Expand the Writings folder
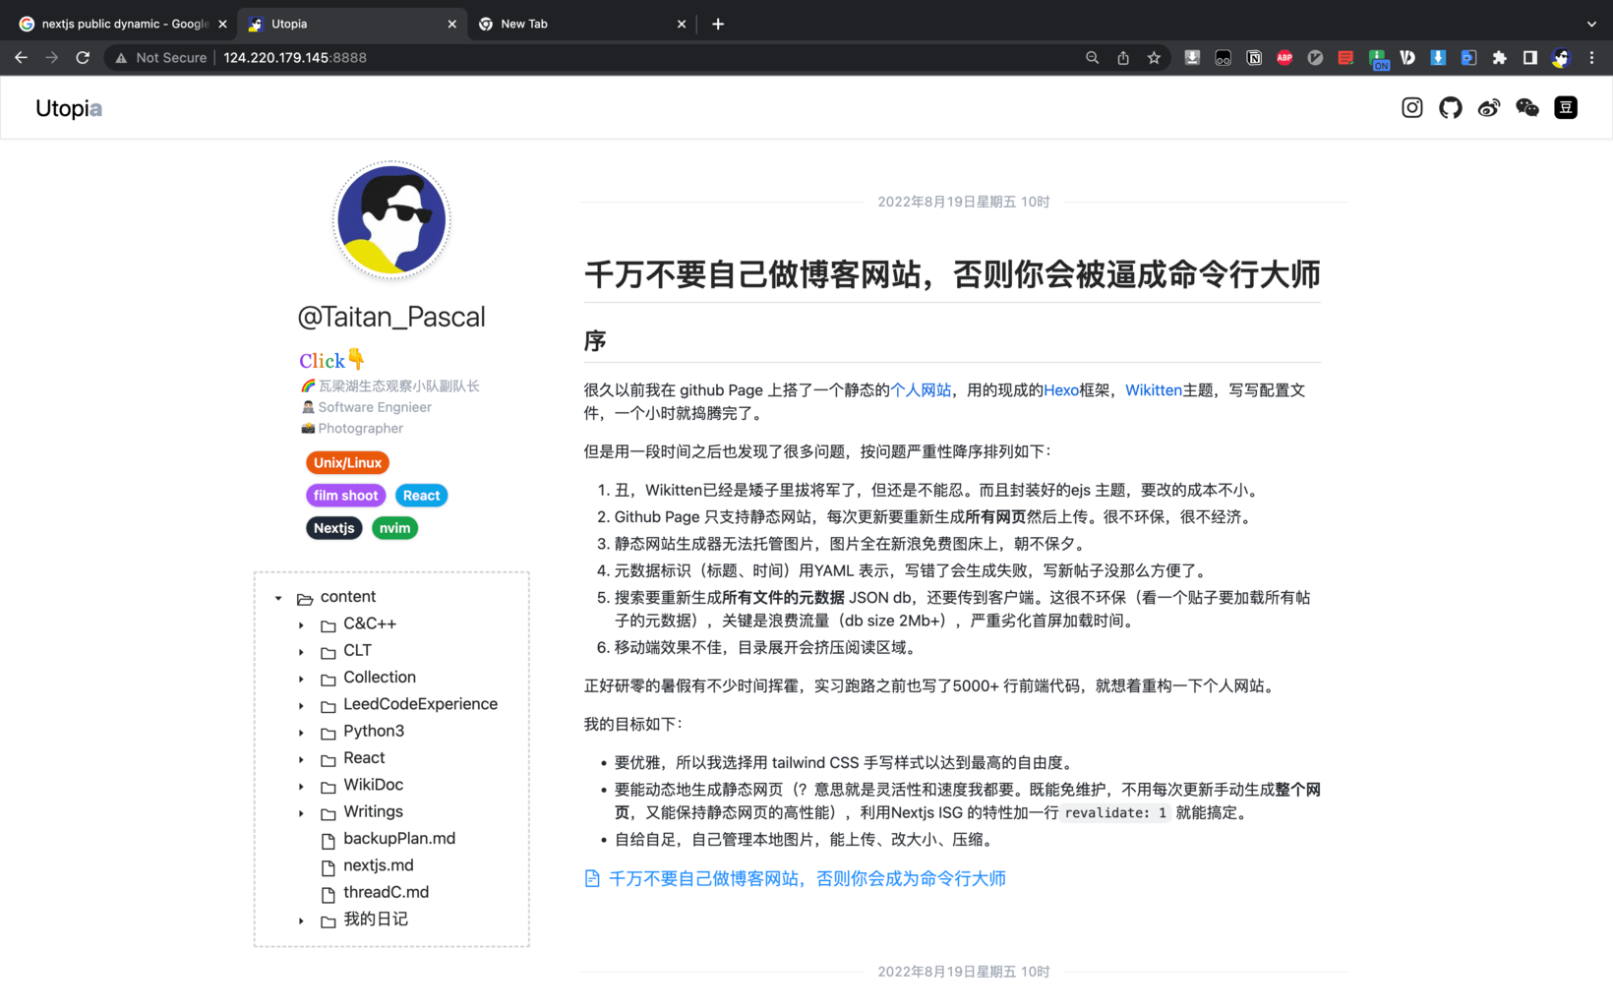The image size is (1613, 1008). click(x=301, y=812)
